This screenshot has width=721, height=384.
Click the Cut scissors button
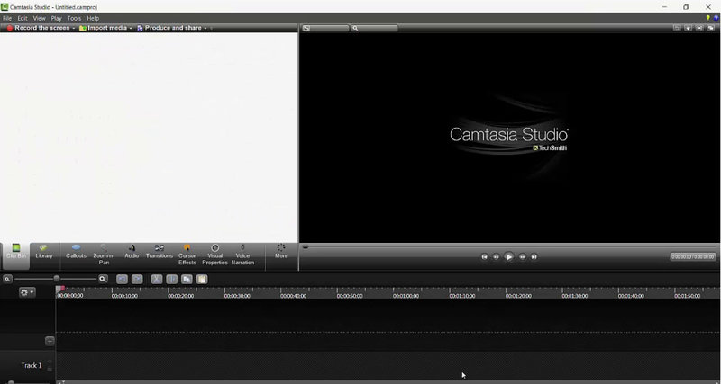[x=157, y=279]
